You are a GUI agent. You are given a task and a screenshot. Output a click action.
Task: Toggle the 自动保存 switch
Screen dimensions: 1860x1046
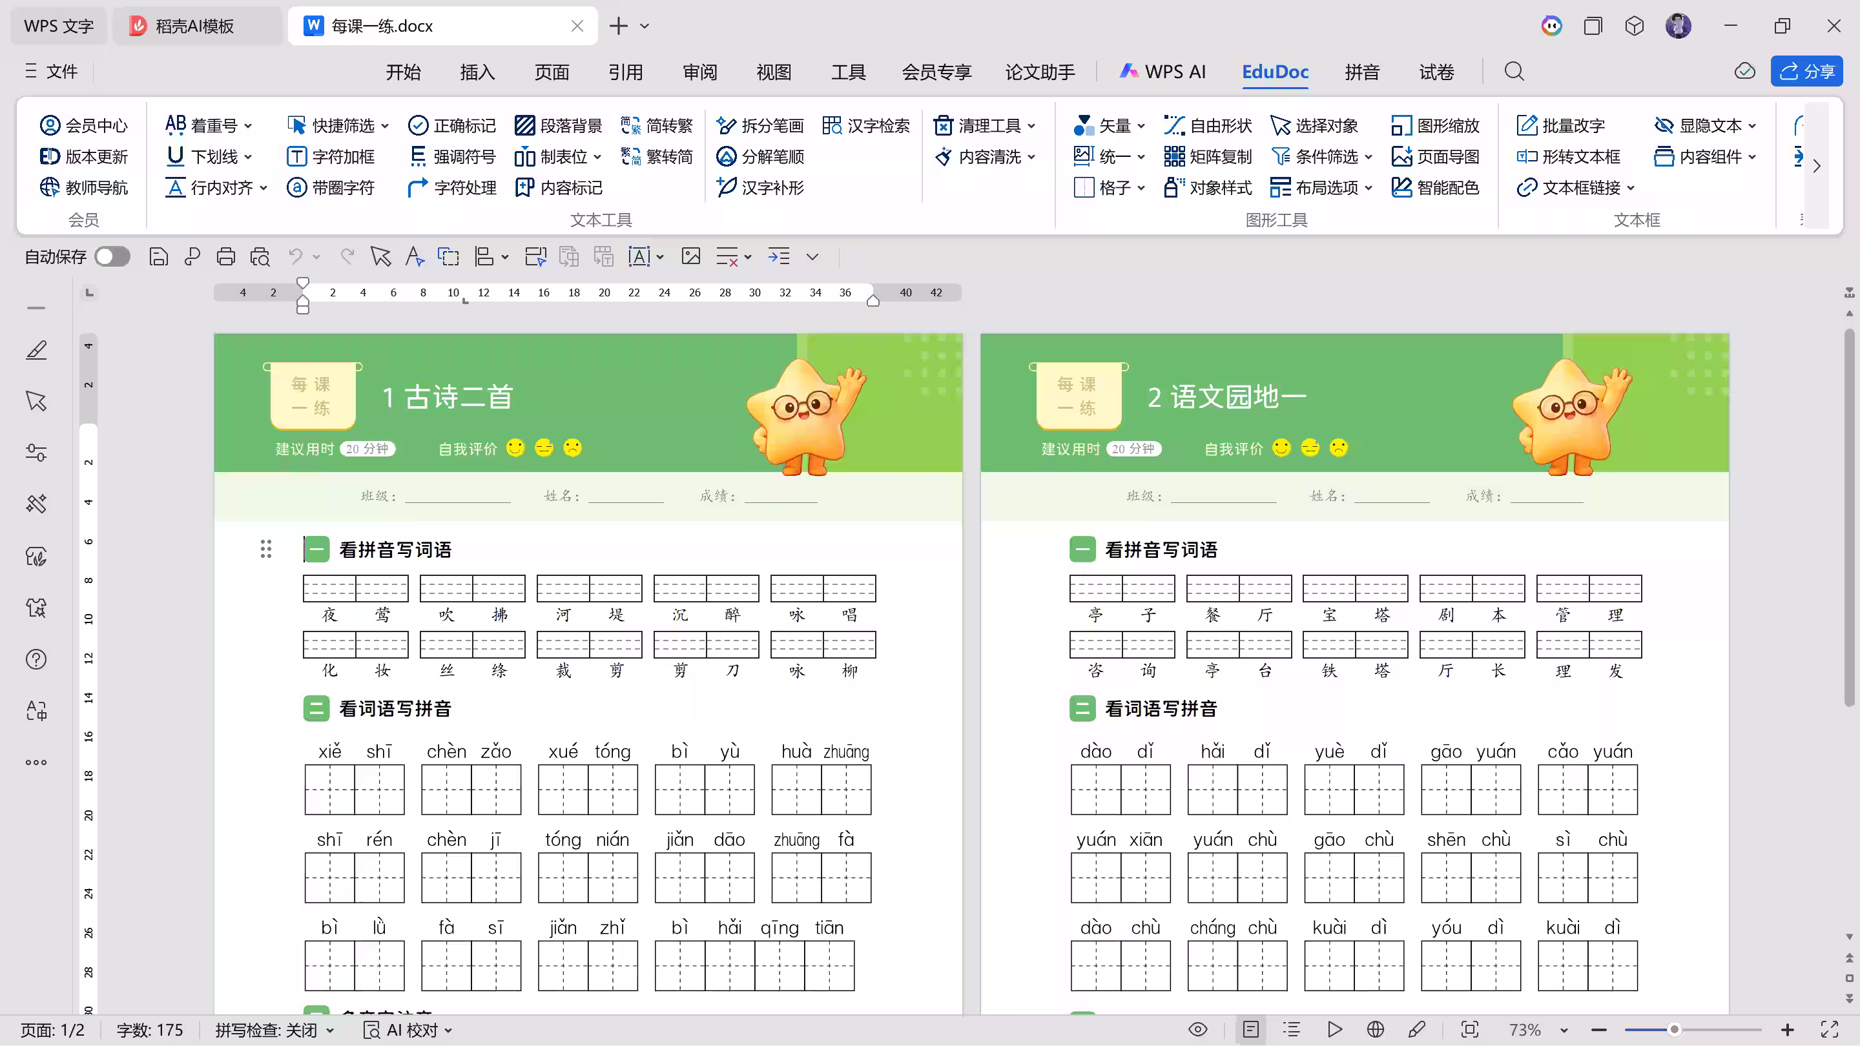point(112,256)
